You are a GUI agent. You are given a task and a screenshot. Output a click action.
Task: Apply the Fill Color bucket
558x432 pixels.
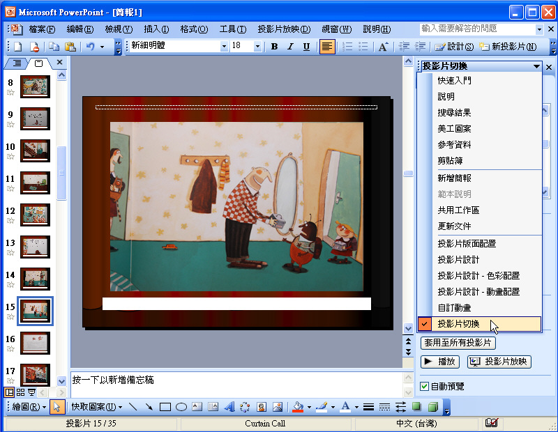[298, 407]
